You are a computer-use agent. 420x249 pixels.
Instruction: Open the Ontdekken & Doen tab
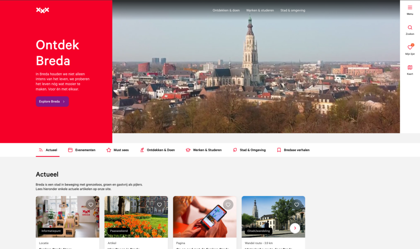[x=157, y=150]
